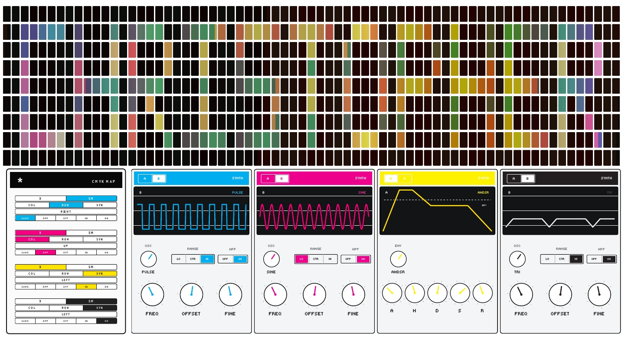Turn the black OSC TRI selector knob
625x337 pixels.
click(x=517, y=259)
